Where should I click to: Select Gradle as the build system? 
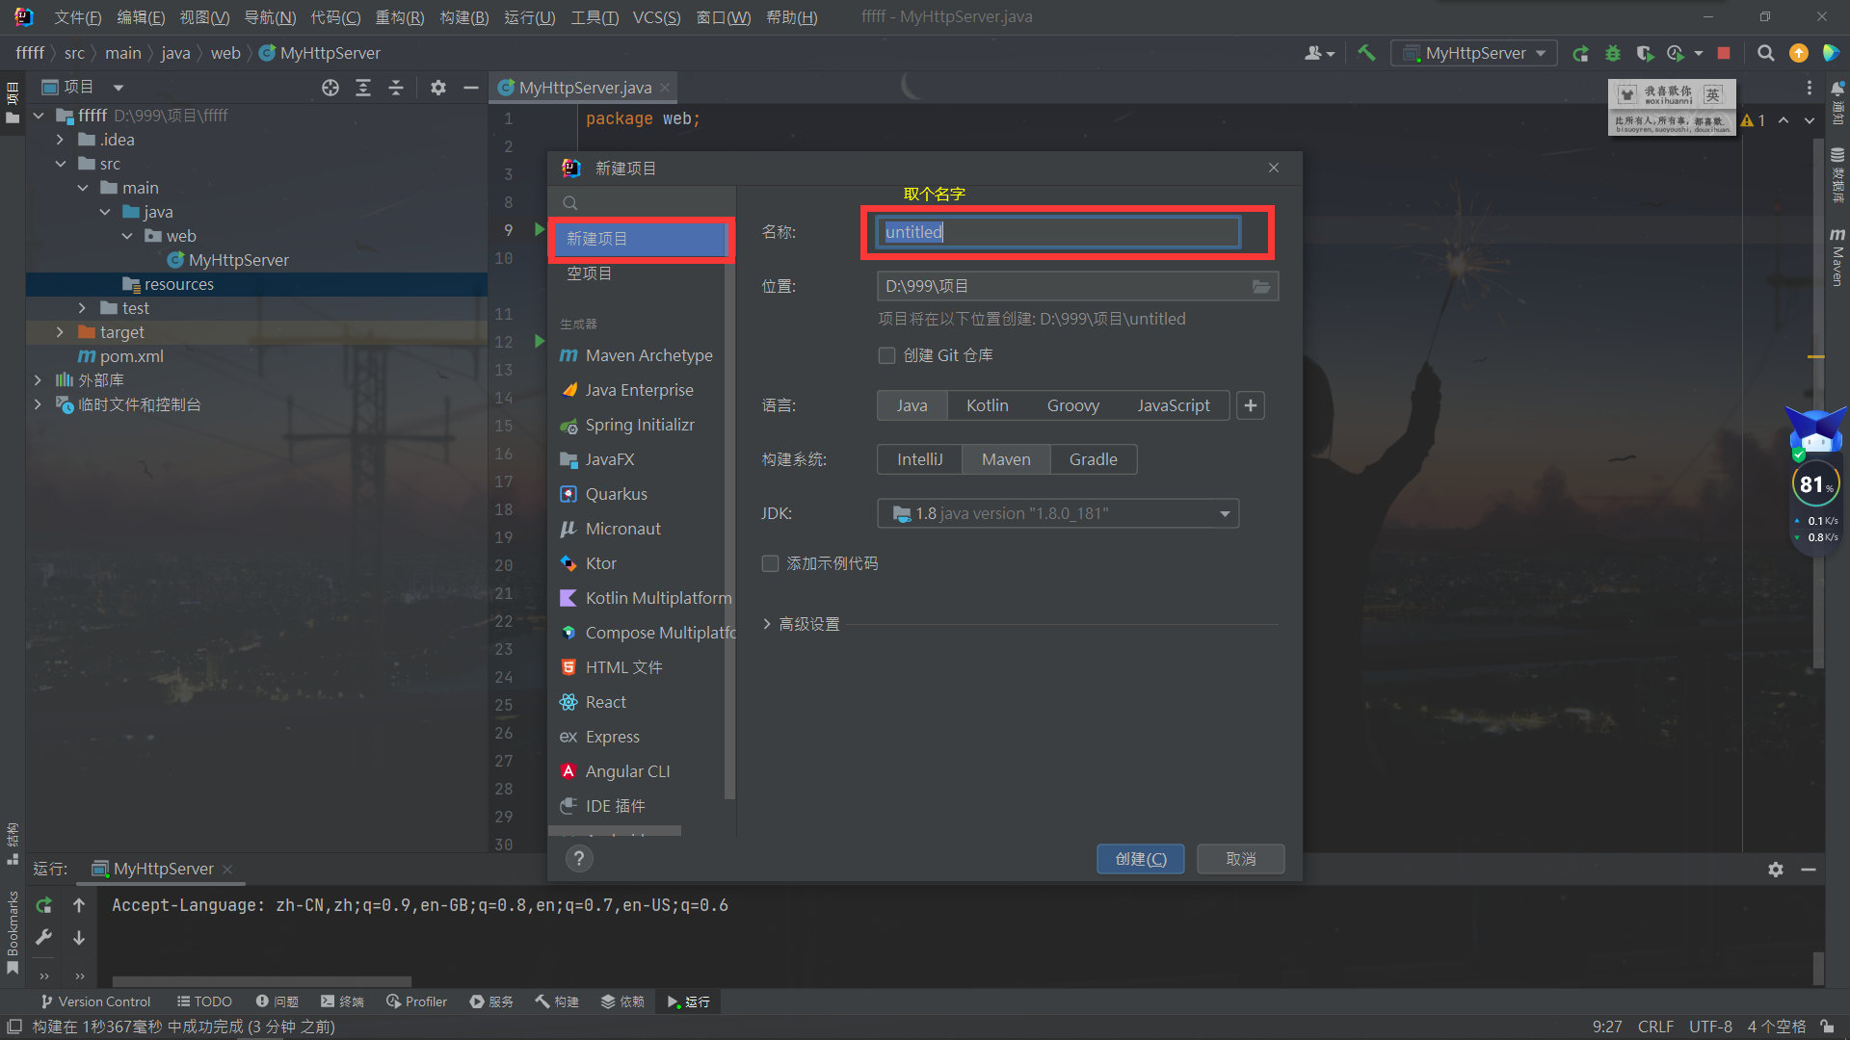tap(1093, 459)
